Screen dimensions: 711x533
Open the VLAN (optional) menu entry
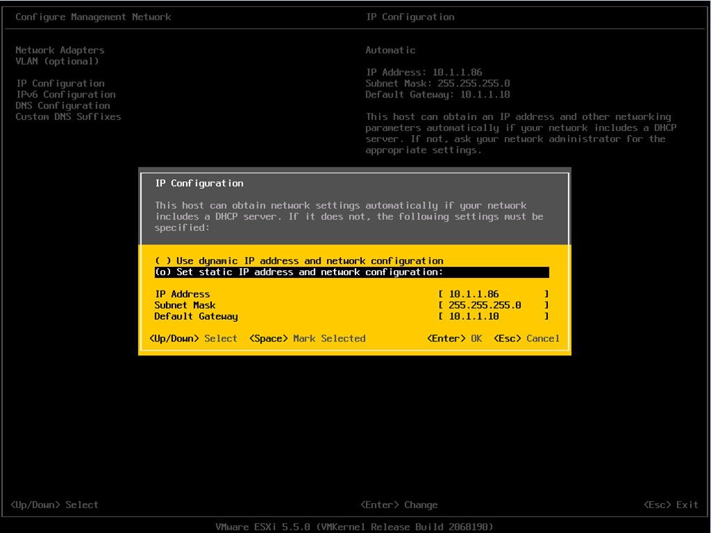click(x=57, y=61)
